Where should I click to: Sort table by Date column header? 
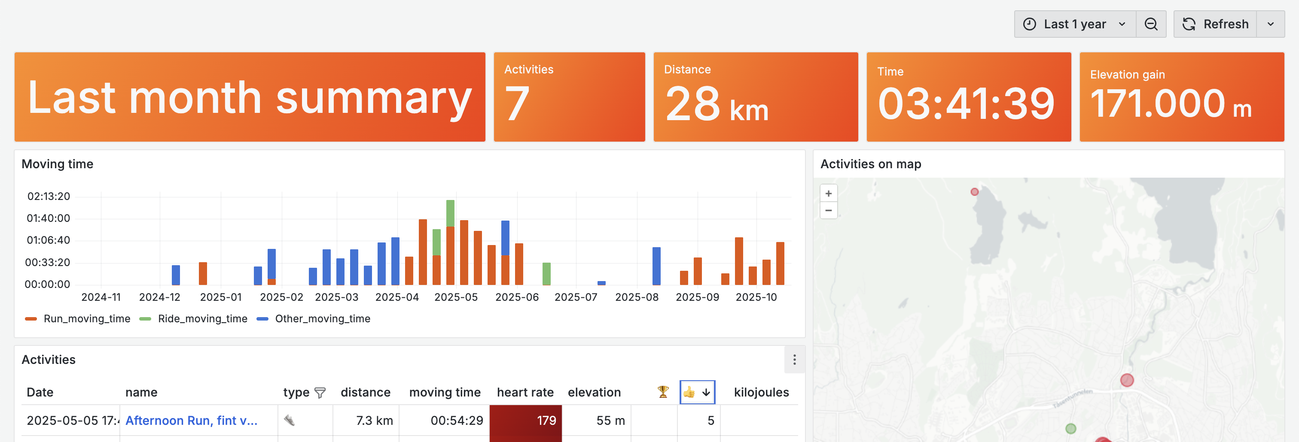click(40, 392)
